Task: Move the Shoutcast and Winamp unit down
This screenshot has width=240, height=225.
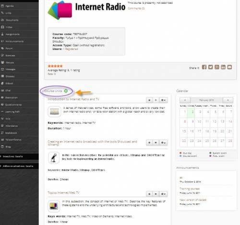Action: [149, 142]
